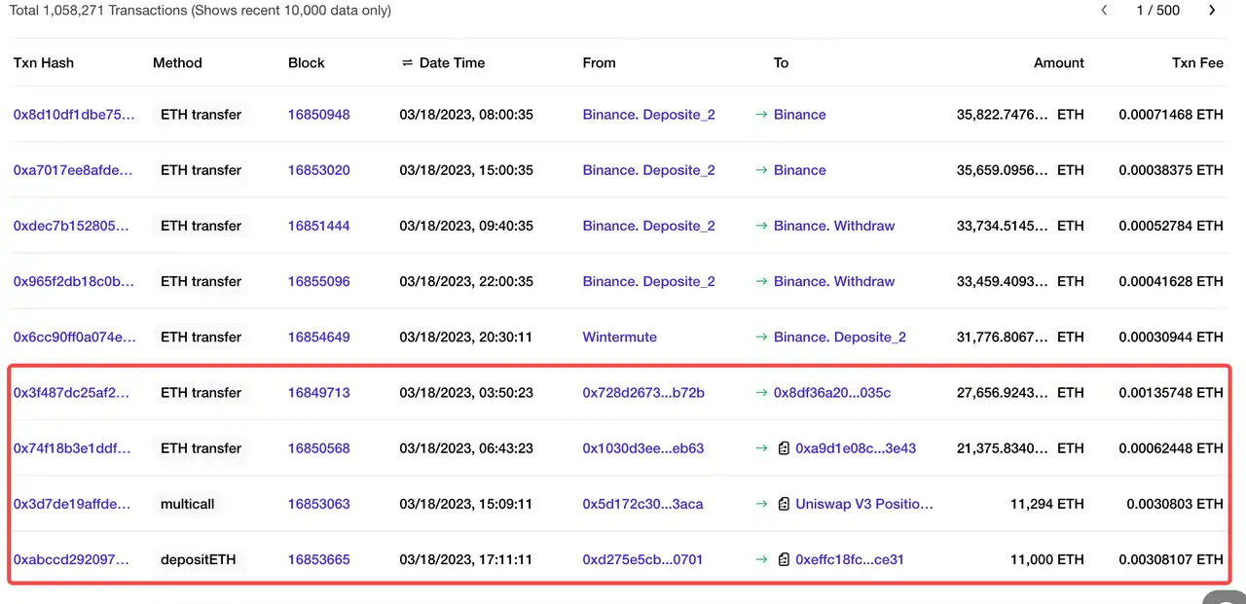Open block 16854649
1246x604 pixels.
pyautogui.click(x=319, y=337)
